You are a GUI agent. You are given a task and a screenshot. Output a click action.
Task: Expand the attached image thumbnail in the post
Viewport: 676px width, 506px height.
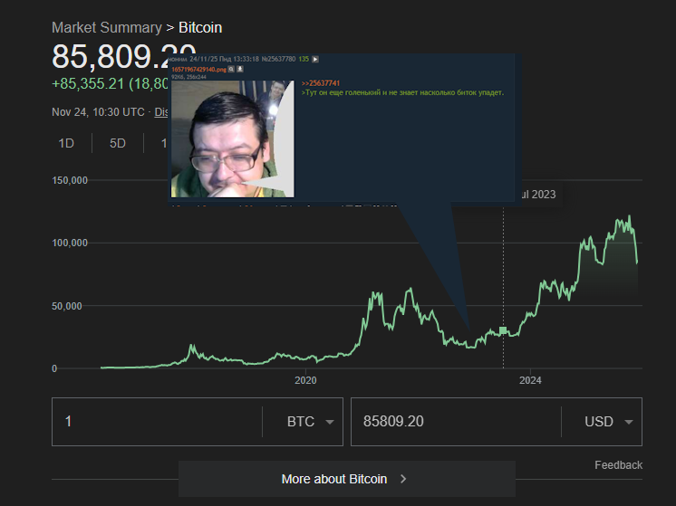pos(233,138)
